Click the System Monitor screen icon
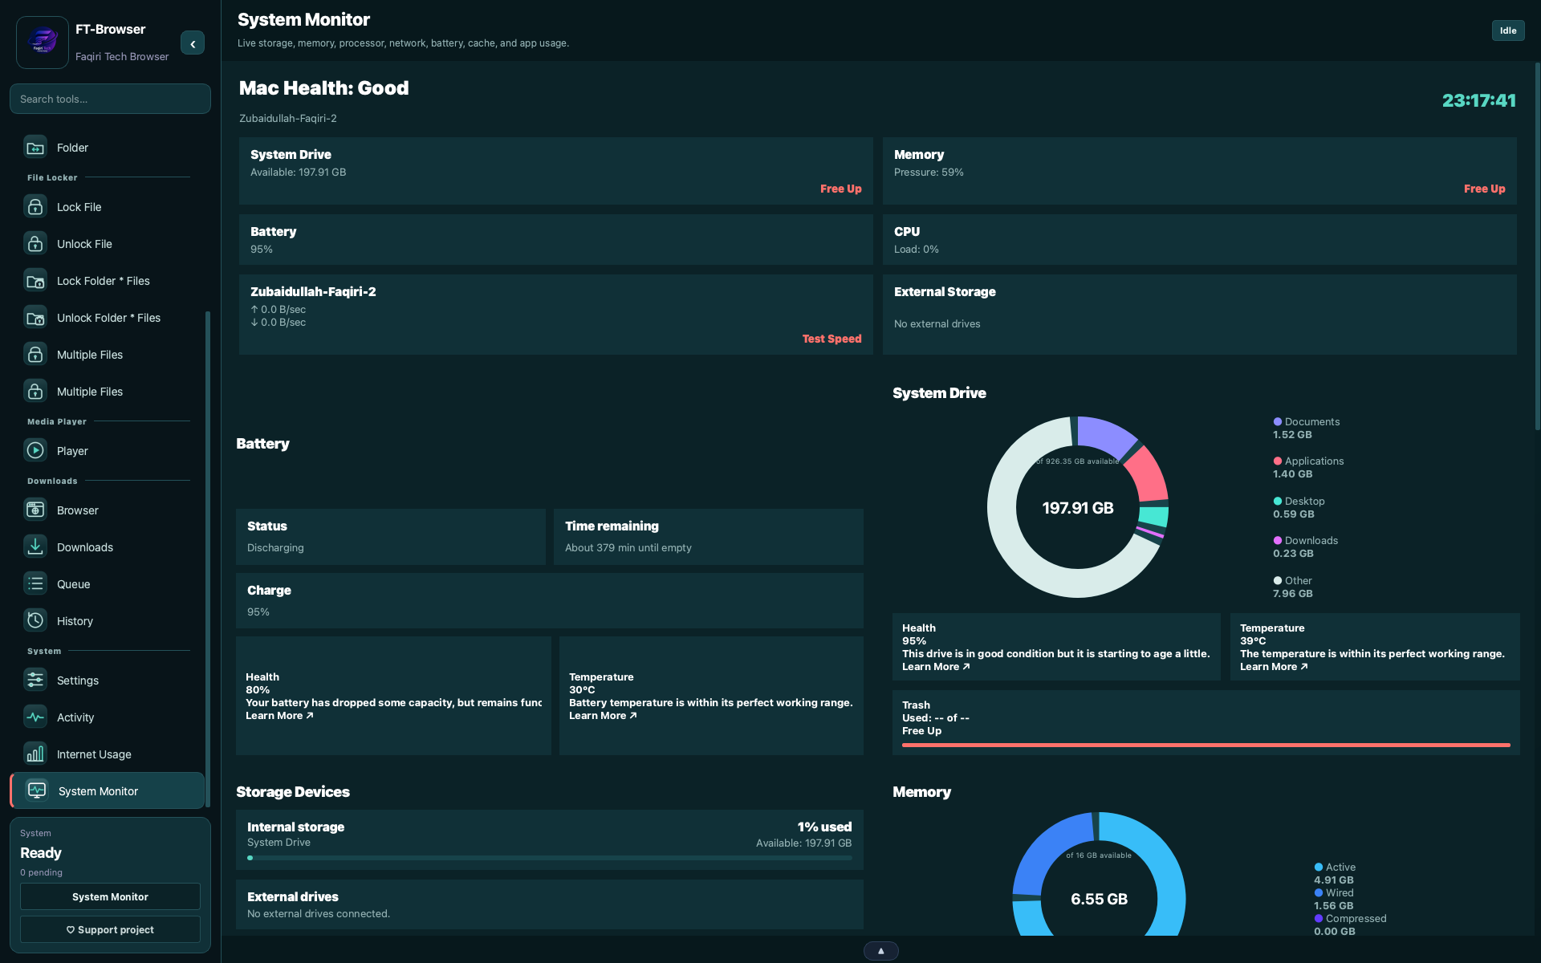Image resolution: width=1541 pixels, height=963 pixels. coord(37,791)
